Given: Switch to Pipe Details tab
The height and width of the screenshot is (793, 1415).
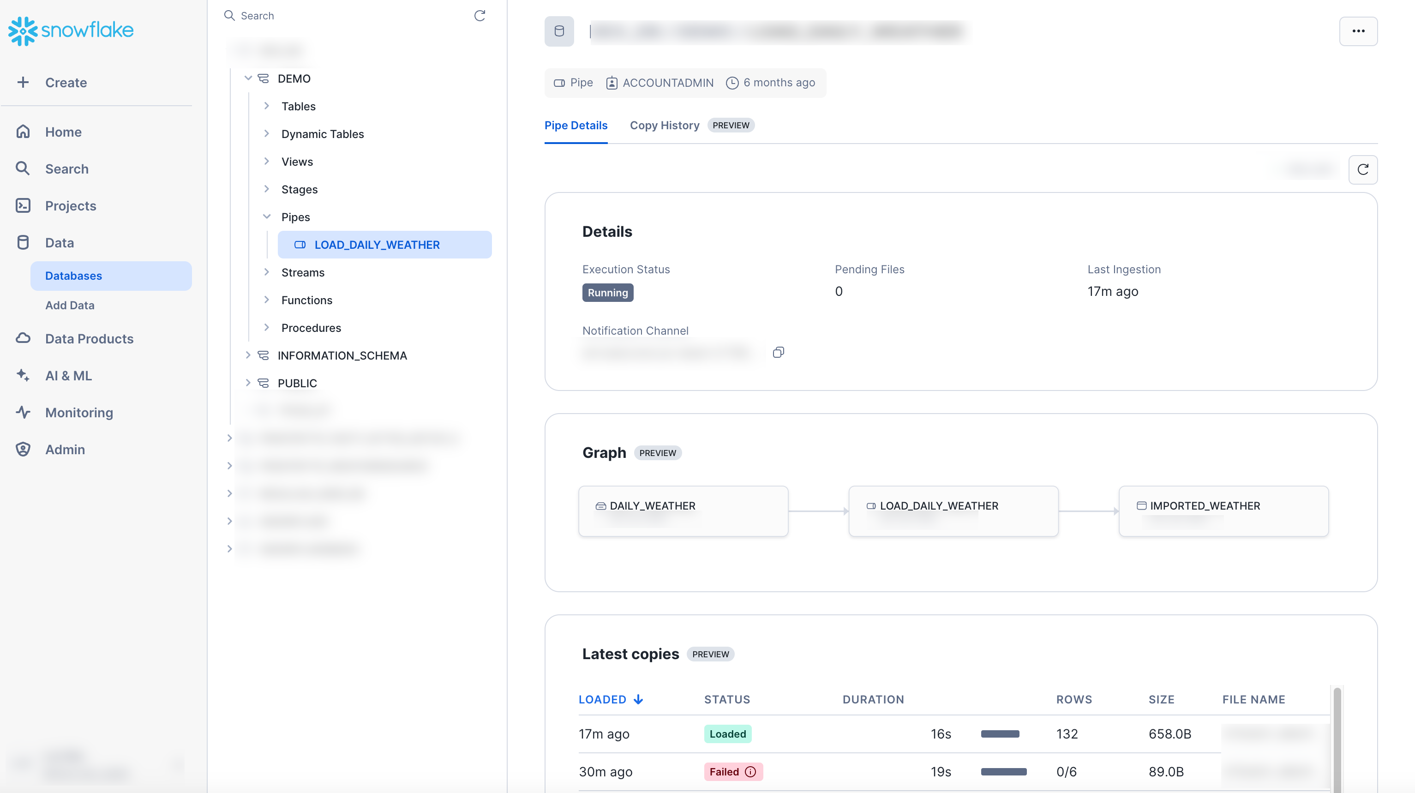Looking at the screenshot, I should point(576,125).
